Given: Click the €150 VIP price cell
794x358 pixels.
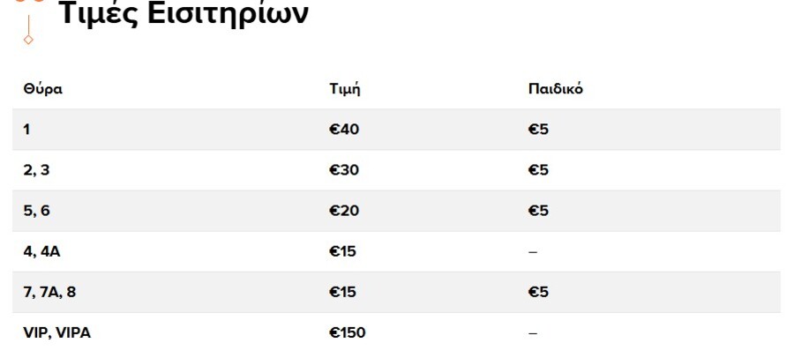Looking at the screenshot, I should coord(347,332).
